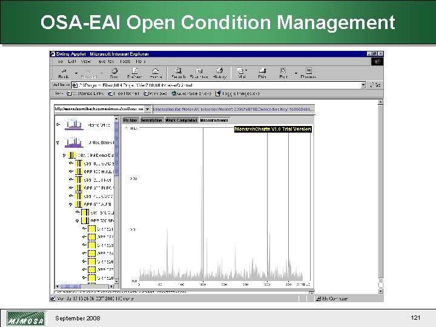Image resolution: width=436 pixels, height=327 pixels.
Task: Click the browser page scroll-down arrow
Action: (x=380, y=291)
